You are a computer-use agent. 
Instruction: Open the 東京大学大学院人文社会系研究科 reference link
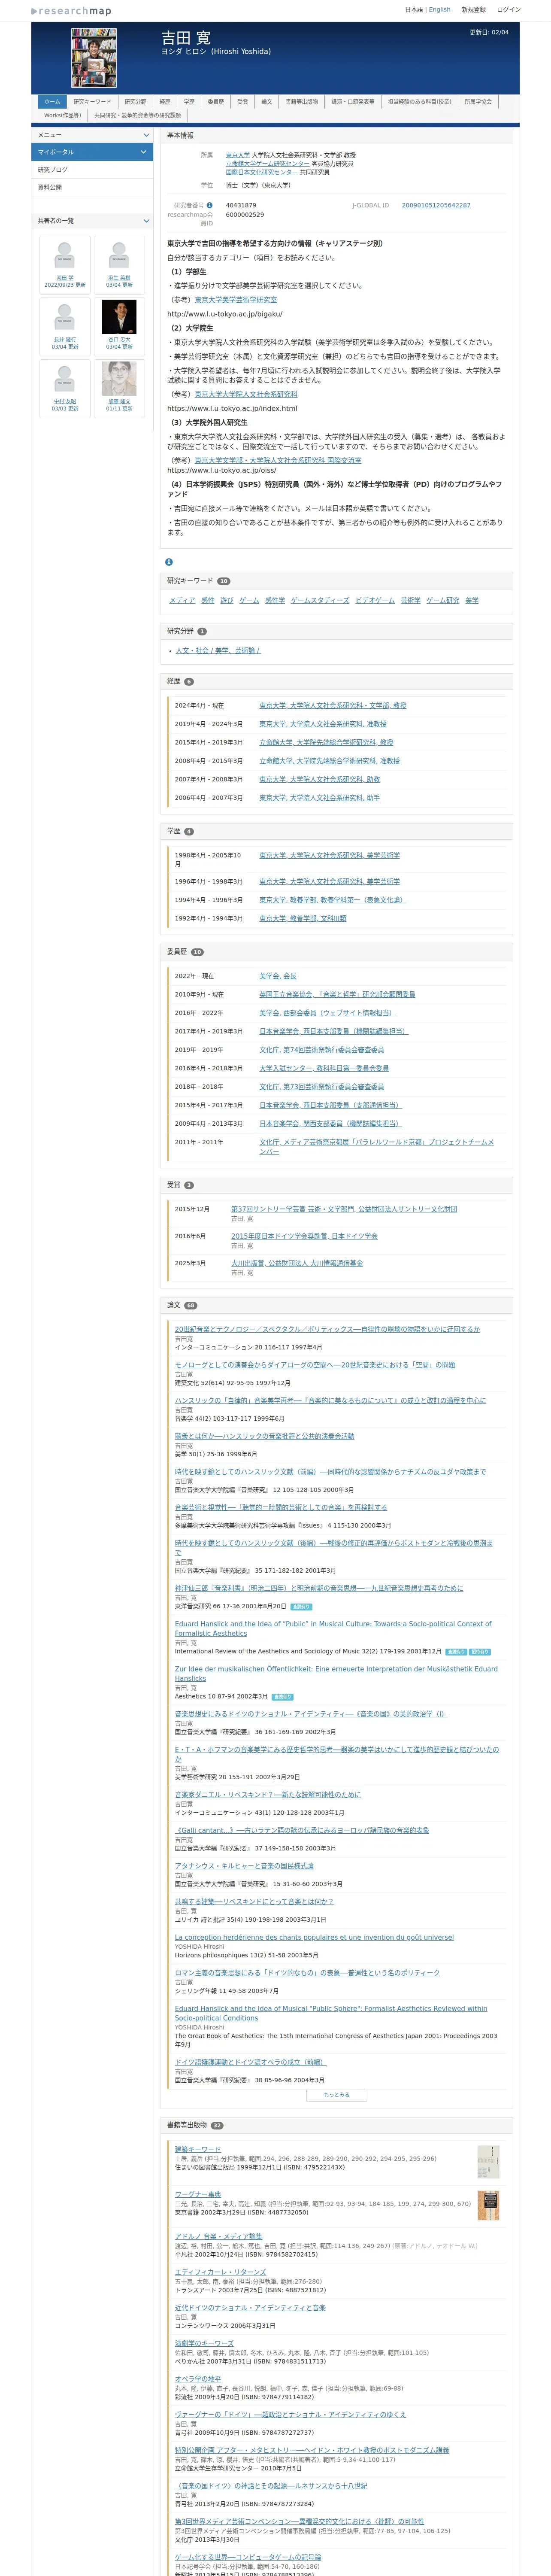[x=246, y=394]
